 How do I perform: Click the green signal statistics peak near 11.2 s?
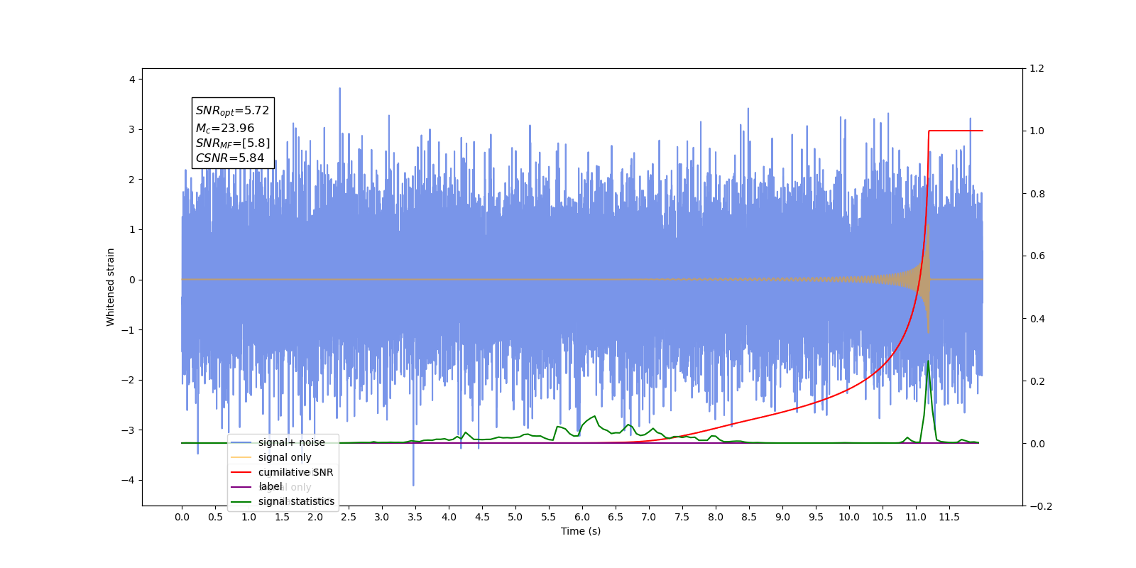pos(928,362)
